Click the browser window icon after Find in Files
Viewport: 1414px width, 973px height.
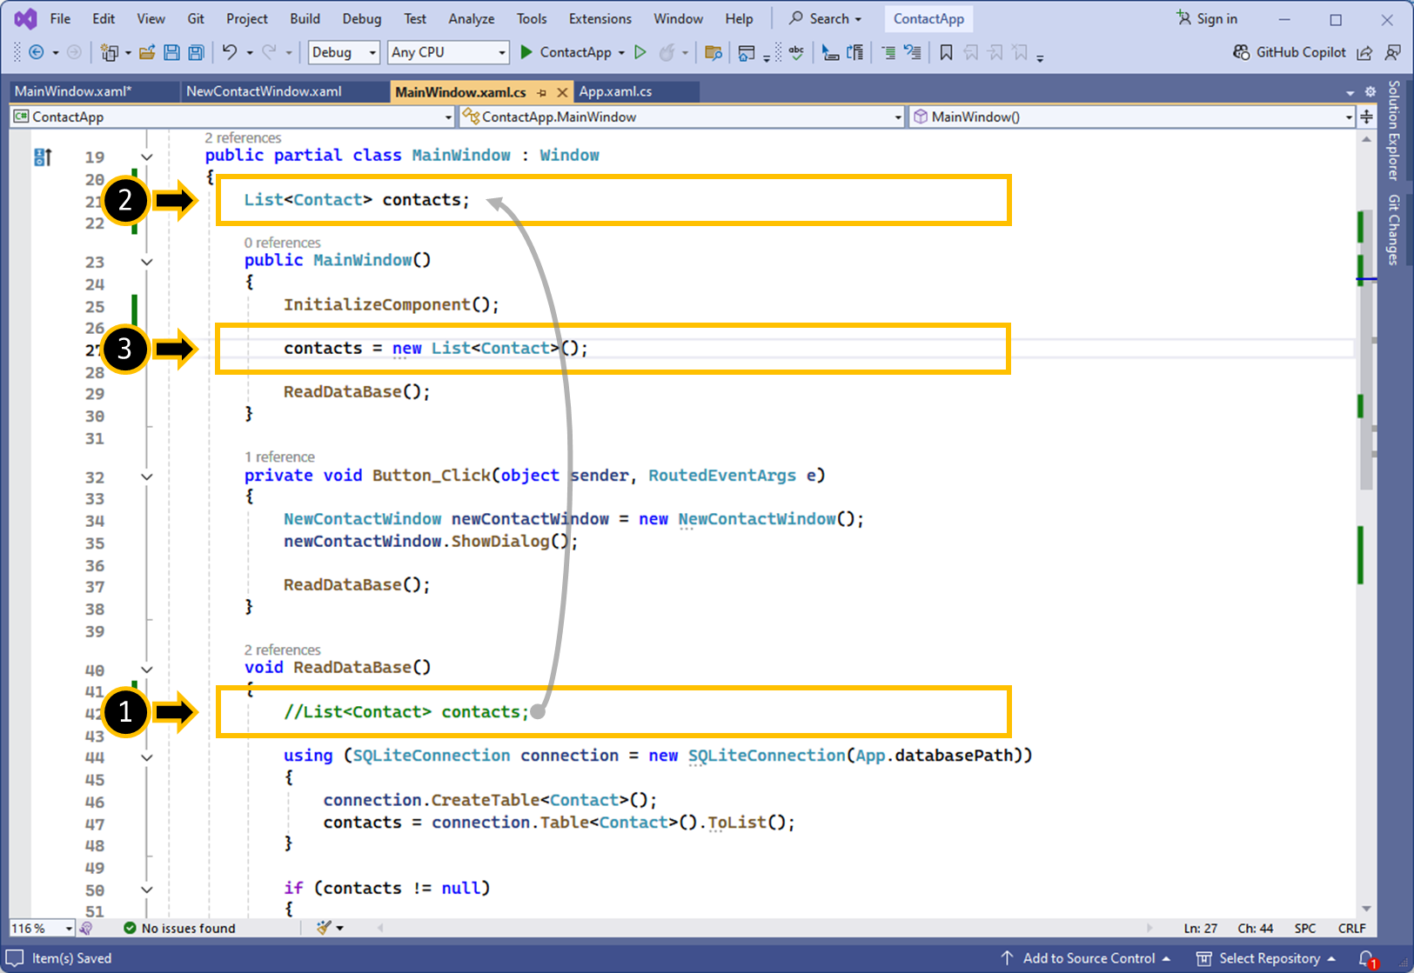pyautogui.click(x=746, y=52)
